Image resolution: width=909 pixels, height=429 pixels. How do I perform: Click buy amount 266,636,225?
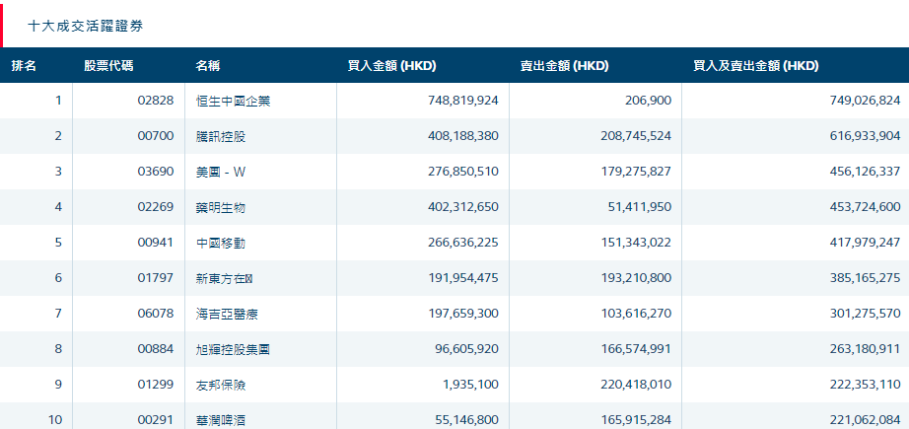click(463, 243)
